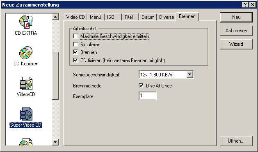Launch the Wizard button
The image size is (258, 152).
[236, 44]
